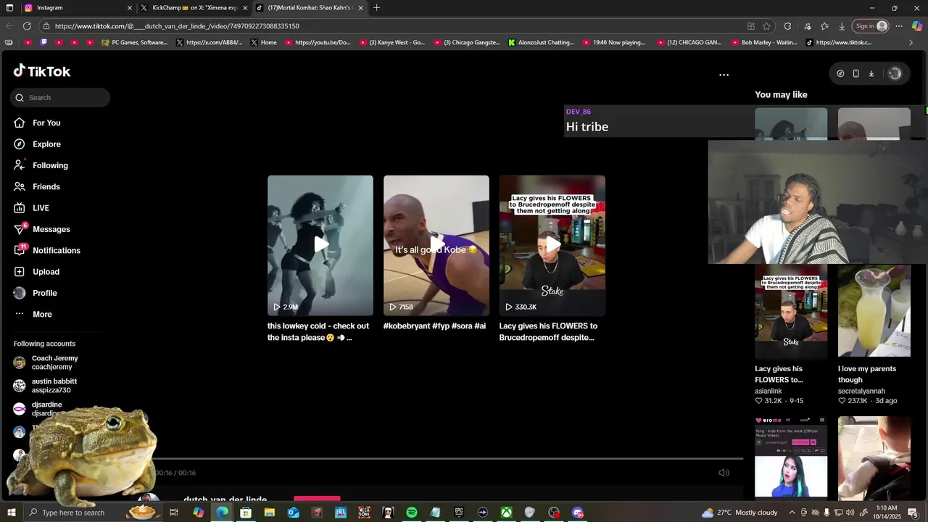Open the favorites list
Screen dimensions: 928x522
click(824, 26)
